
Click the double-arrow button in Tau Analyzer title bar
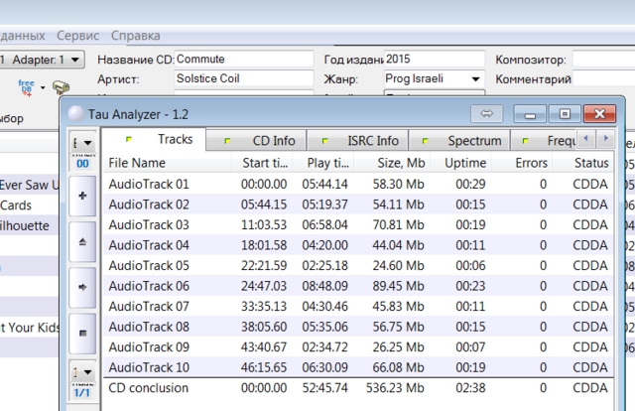(488, 113)
